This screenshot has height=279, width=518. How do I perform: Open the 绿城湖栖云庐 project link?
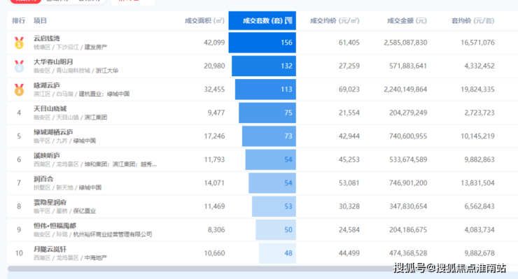pyautogui.click(x=53, y=132)
